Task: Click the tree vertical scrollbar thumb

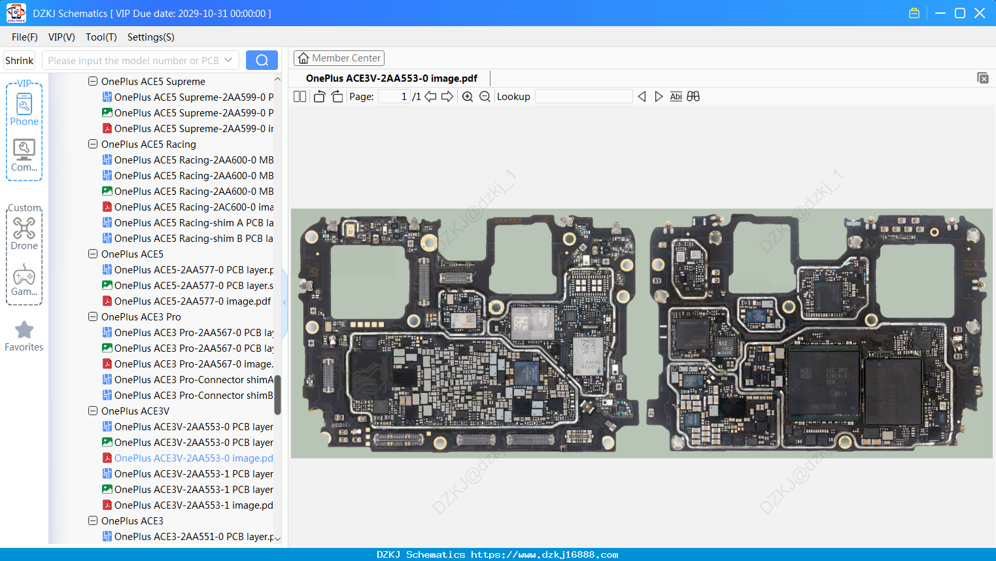Action: [x=277, y=394]
